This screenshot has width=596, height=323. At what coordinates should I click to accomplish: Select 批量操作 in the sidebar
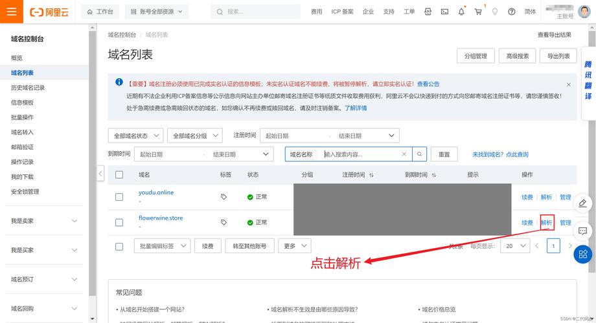point(22,117)
